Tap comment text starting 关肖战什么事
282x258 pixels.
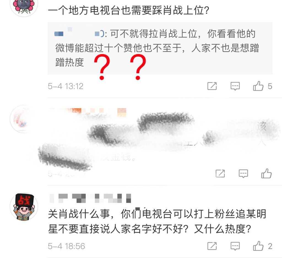pos(157,221)
